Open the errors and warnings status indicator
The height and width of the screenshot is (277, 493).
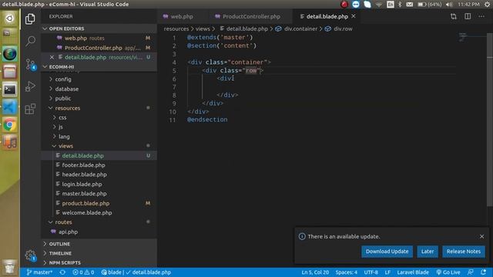pyautogui.click(x=83, y=272)
